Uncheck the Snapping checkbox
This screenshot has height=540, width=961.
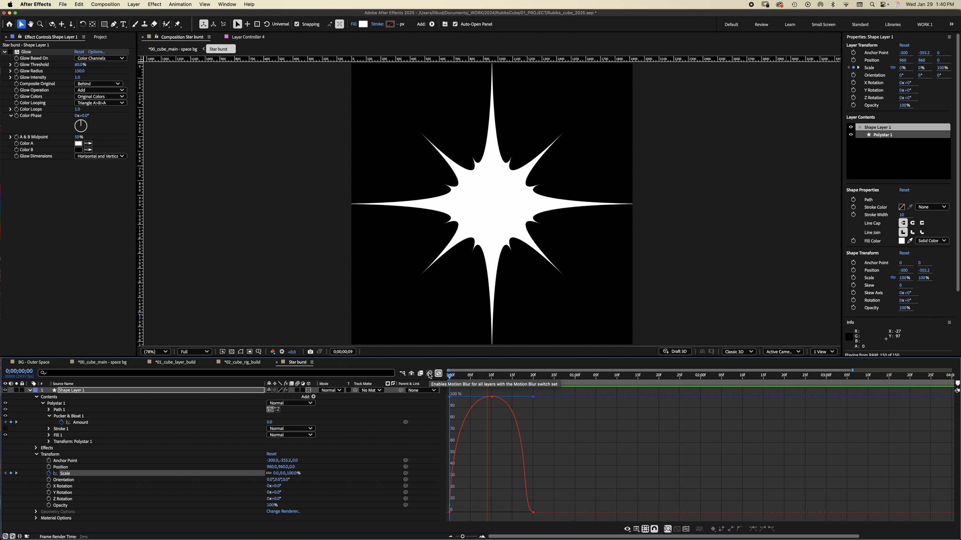(x=297, y=24)
